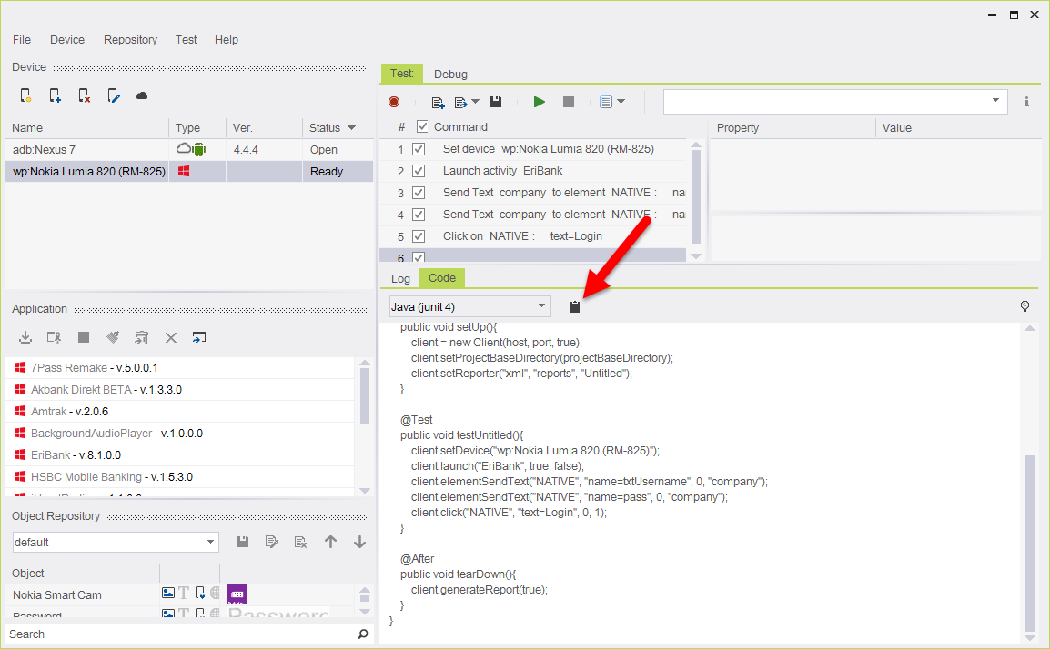Click the red Record button in Test toolbar
The width and height of the screenshot is (1050, 649).
394,102
